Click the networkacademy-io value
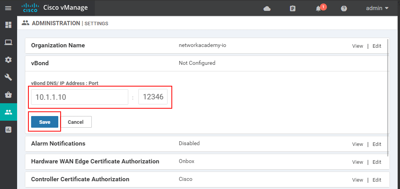Viewport: 400px width, 189px height. (x=203, y=45)
